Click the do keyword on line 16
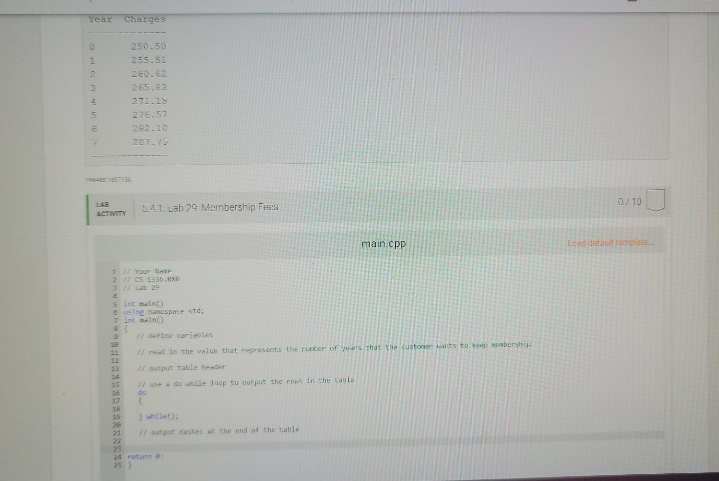 [x=141, y=392]
